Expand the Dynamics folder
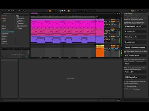The image size is (149, 111). tap(16, 20)
